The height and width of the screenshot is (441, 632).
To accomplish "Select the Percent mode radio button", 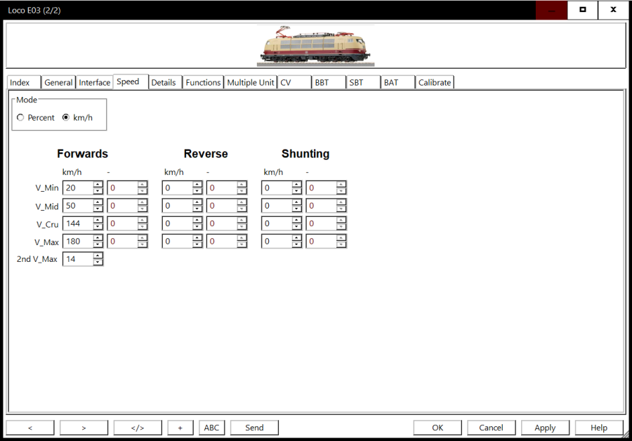I will [20, 118].
